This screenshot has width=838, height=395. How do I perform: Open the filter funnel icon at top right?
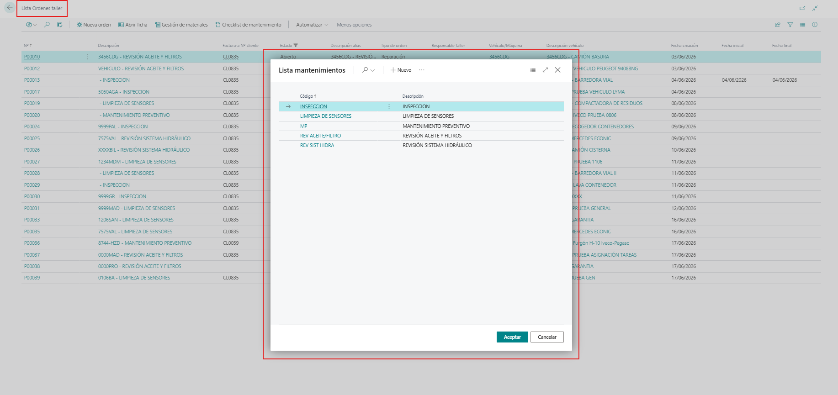pyautogui.click(x=790, y=25)
